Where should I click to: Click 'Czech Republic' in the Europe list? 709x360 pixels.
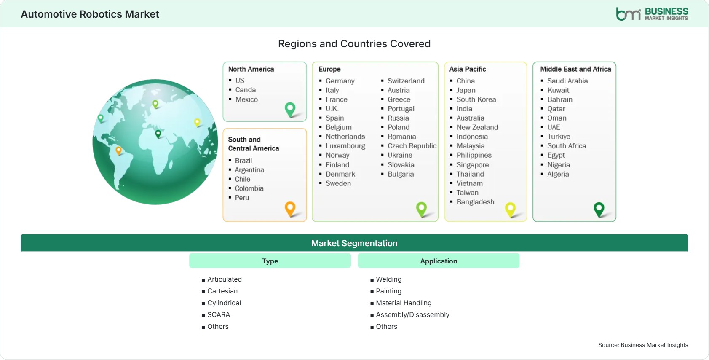click(412, 146)
